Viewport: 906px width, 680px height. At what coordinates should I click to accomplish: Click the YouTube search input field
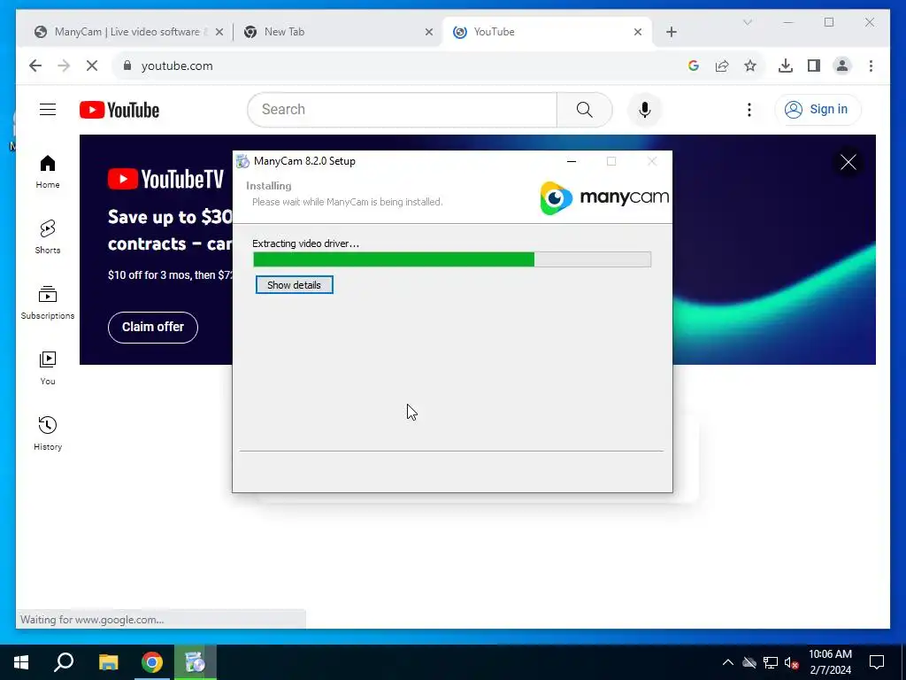[403, 109]
